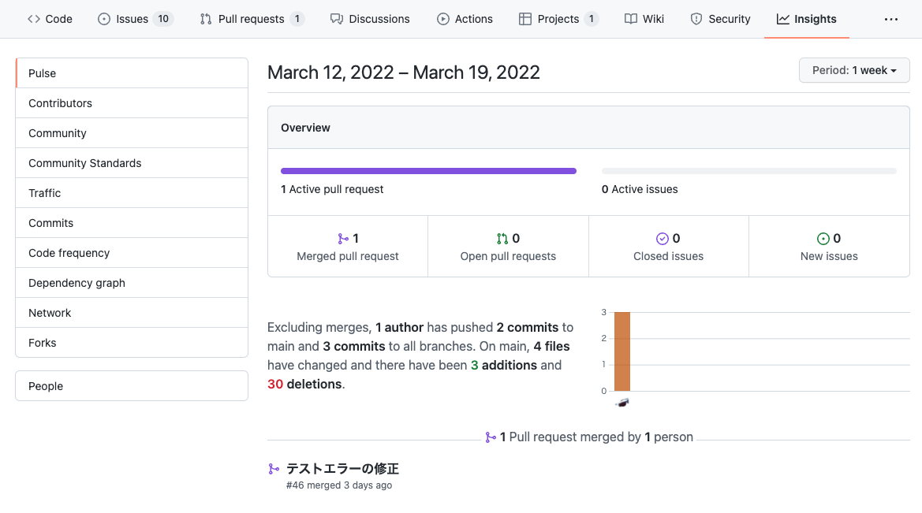Select Traffic from the Insights sidebar

coord(44,192)
